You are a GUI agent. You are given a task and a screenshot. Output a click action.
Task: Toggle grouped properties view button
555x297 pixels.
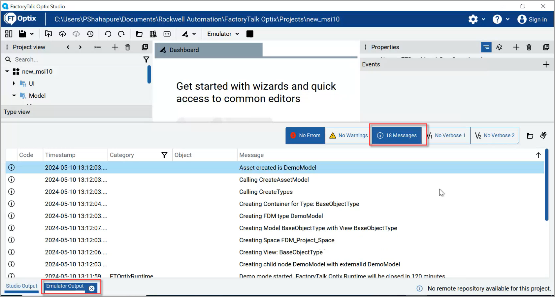[486, 47]
